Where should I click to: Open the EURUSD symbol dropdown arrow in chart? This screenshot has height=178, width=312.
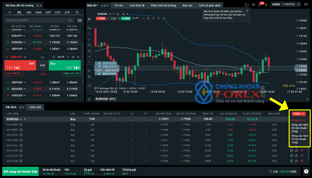tap(114, 14)
